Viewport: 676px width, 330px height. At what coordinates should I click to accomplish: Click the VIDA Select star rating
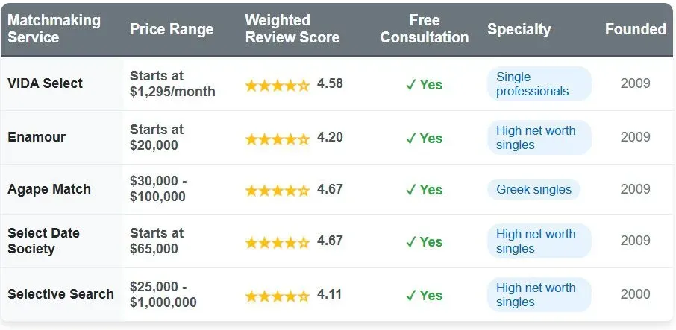tap(277, 85)
